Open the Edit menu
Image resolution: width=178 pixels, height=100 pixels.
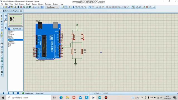coord(6,4)
